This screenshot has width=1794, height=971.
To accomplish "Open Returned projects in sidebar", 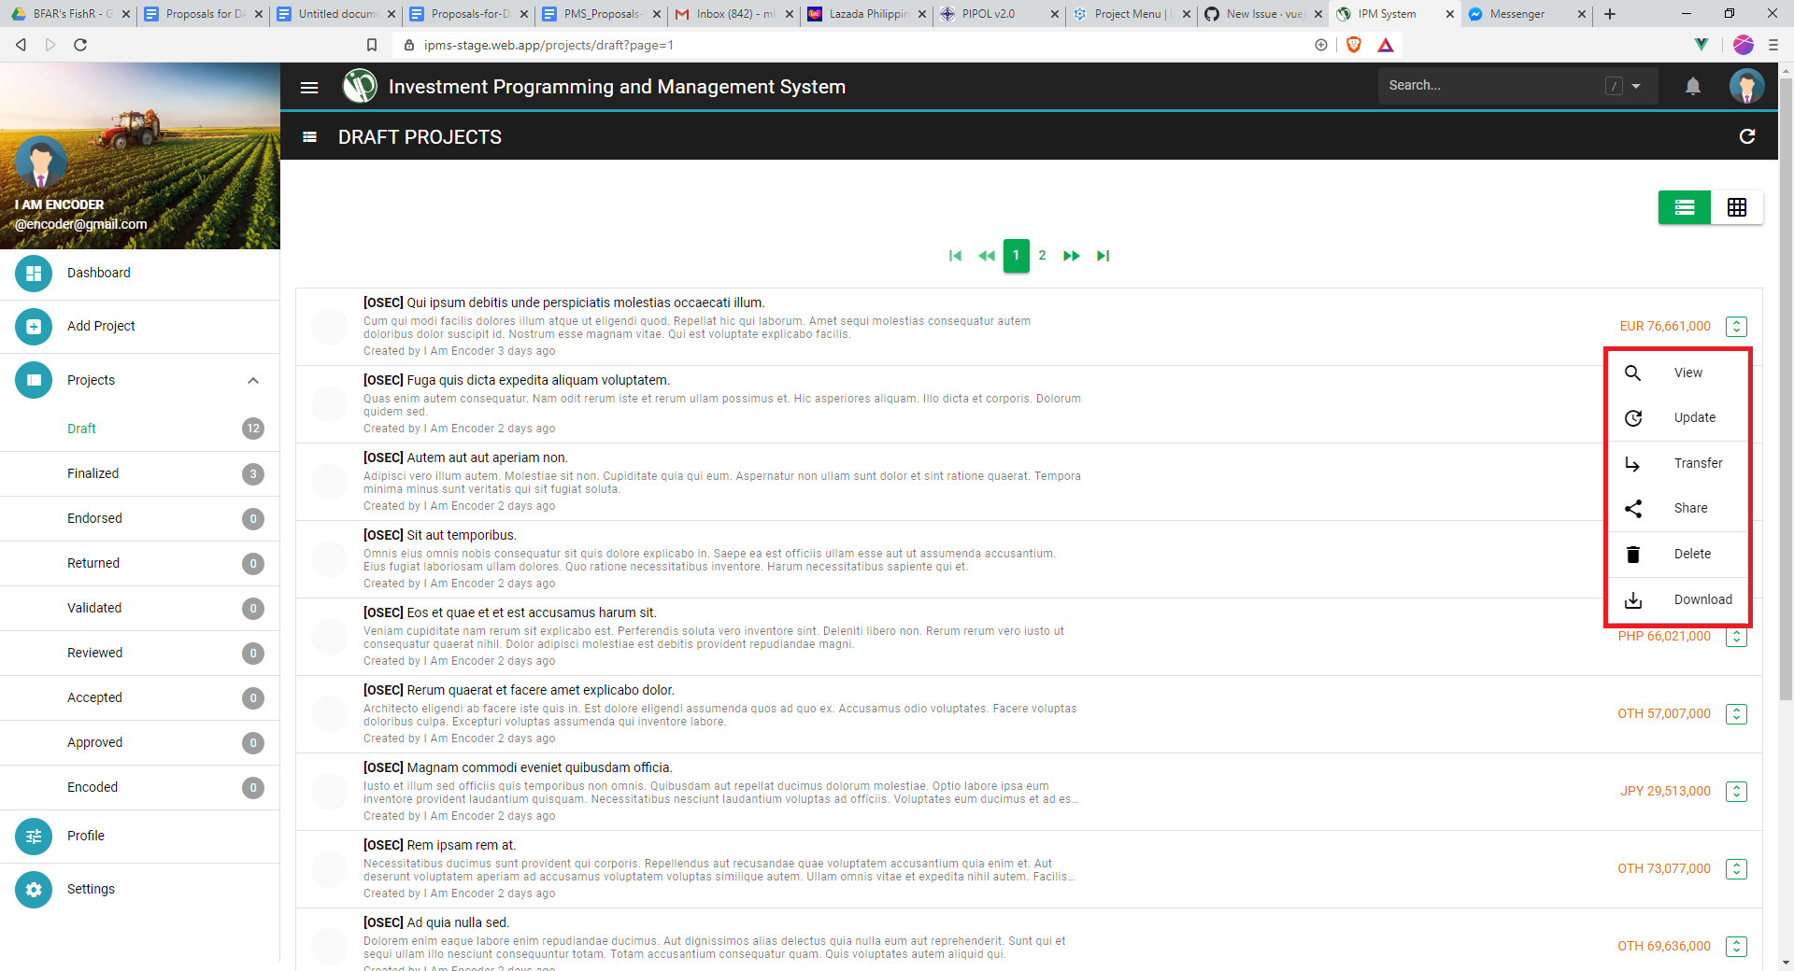I will click(x=140, y=563).
